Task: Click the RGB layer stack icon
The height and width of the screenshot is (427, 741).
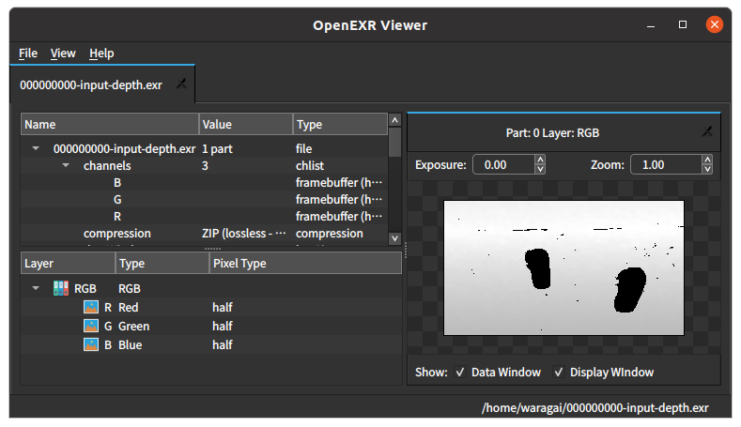Action: (x=61, y=288)
